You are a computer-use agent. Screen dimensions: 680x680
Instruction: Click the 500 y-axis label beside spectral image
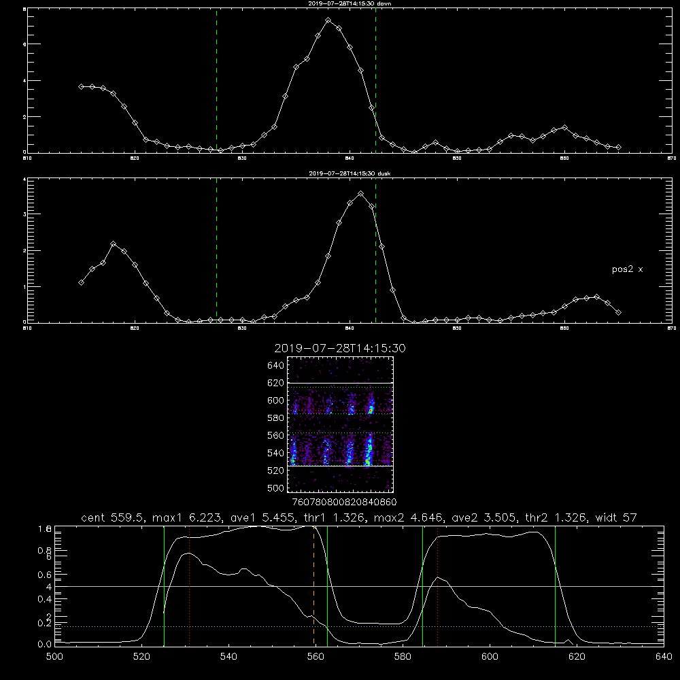(x=276, y=488)
